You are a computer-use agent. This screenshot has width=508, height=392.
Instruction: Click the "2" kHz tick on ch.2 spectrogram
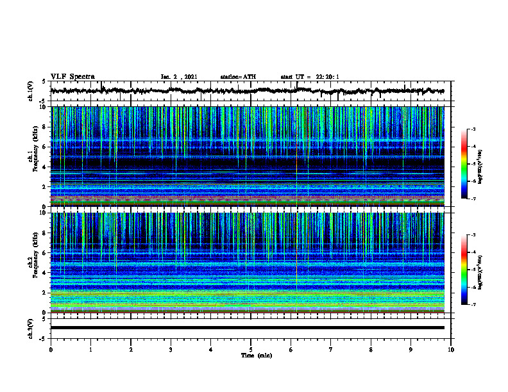[x=44, y=293]
